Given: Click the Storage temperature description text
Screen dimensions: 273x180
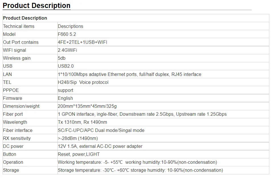Looking at the screenshot, I should pos(140,170).
